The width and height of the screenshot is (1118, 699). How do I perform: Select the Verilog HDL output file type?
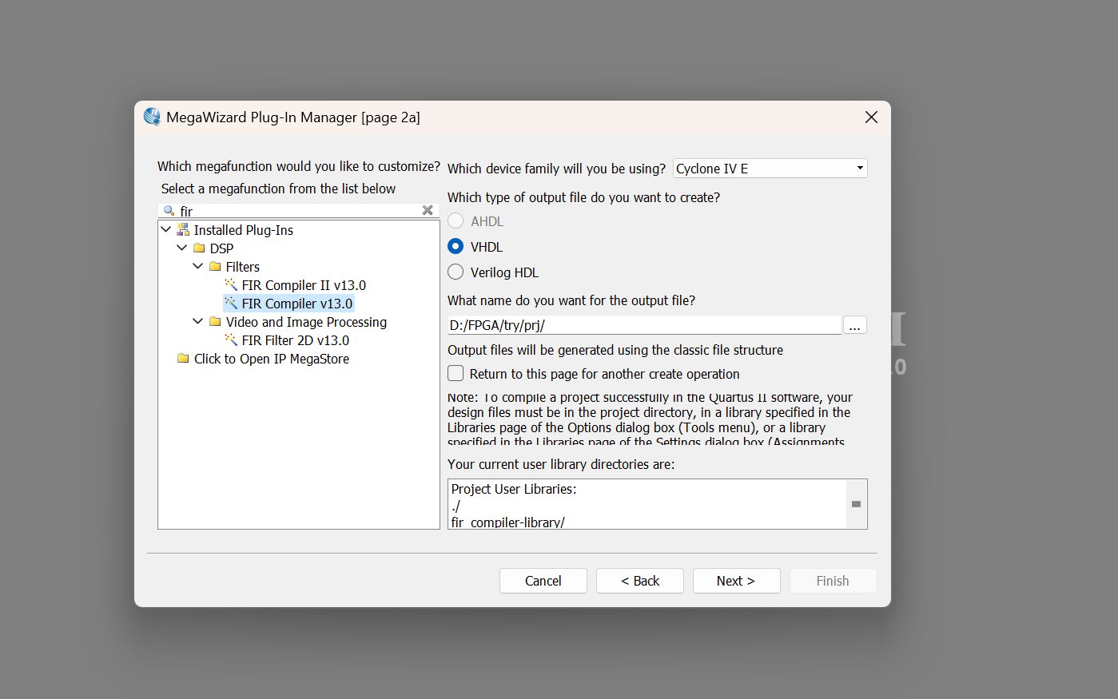coord(456,272)
